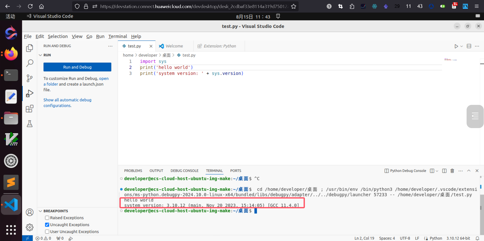
Task: Click the Kill Terminal trash icon
Action: pos(452,171)
